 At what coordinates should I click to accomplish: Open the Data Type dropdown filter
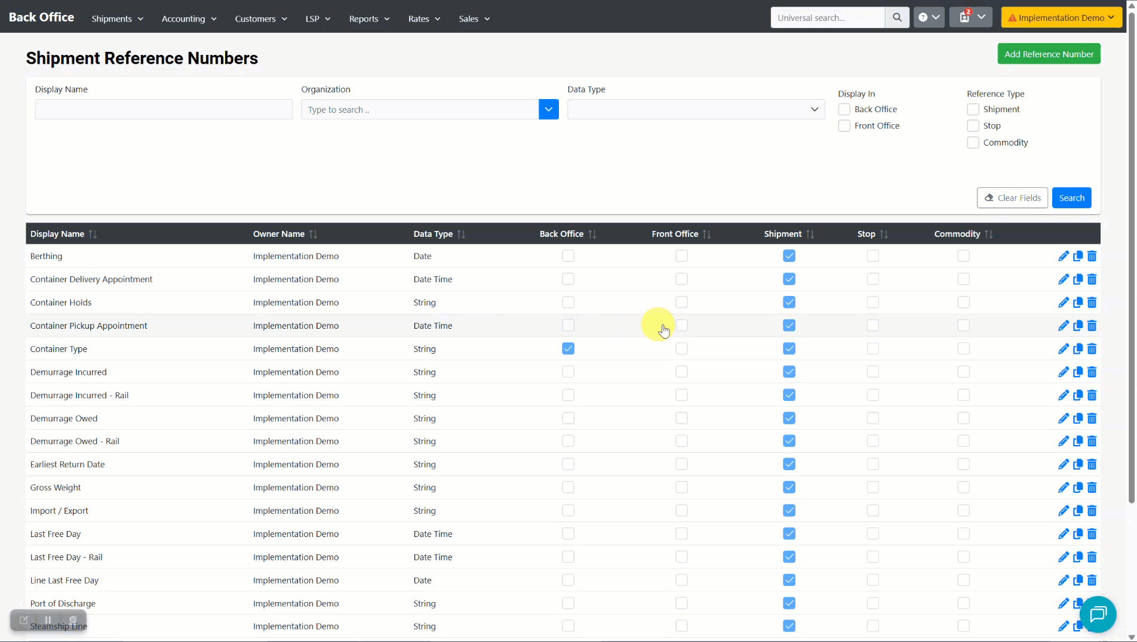coord(696,109)
